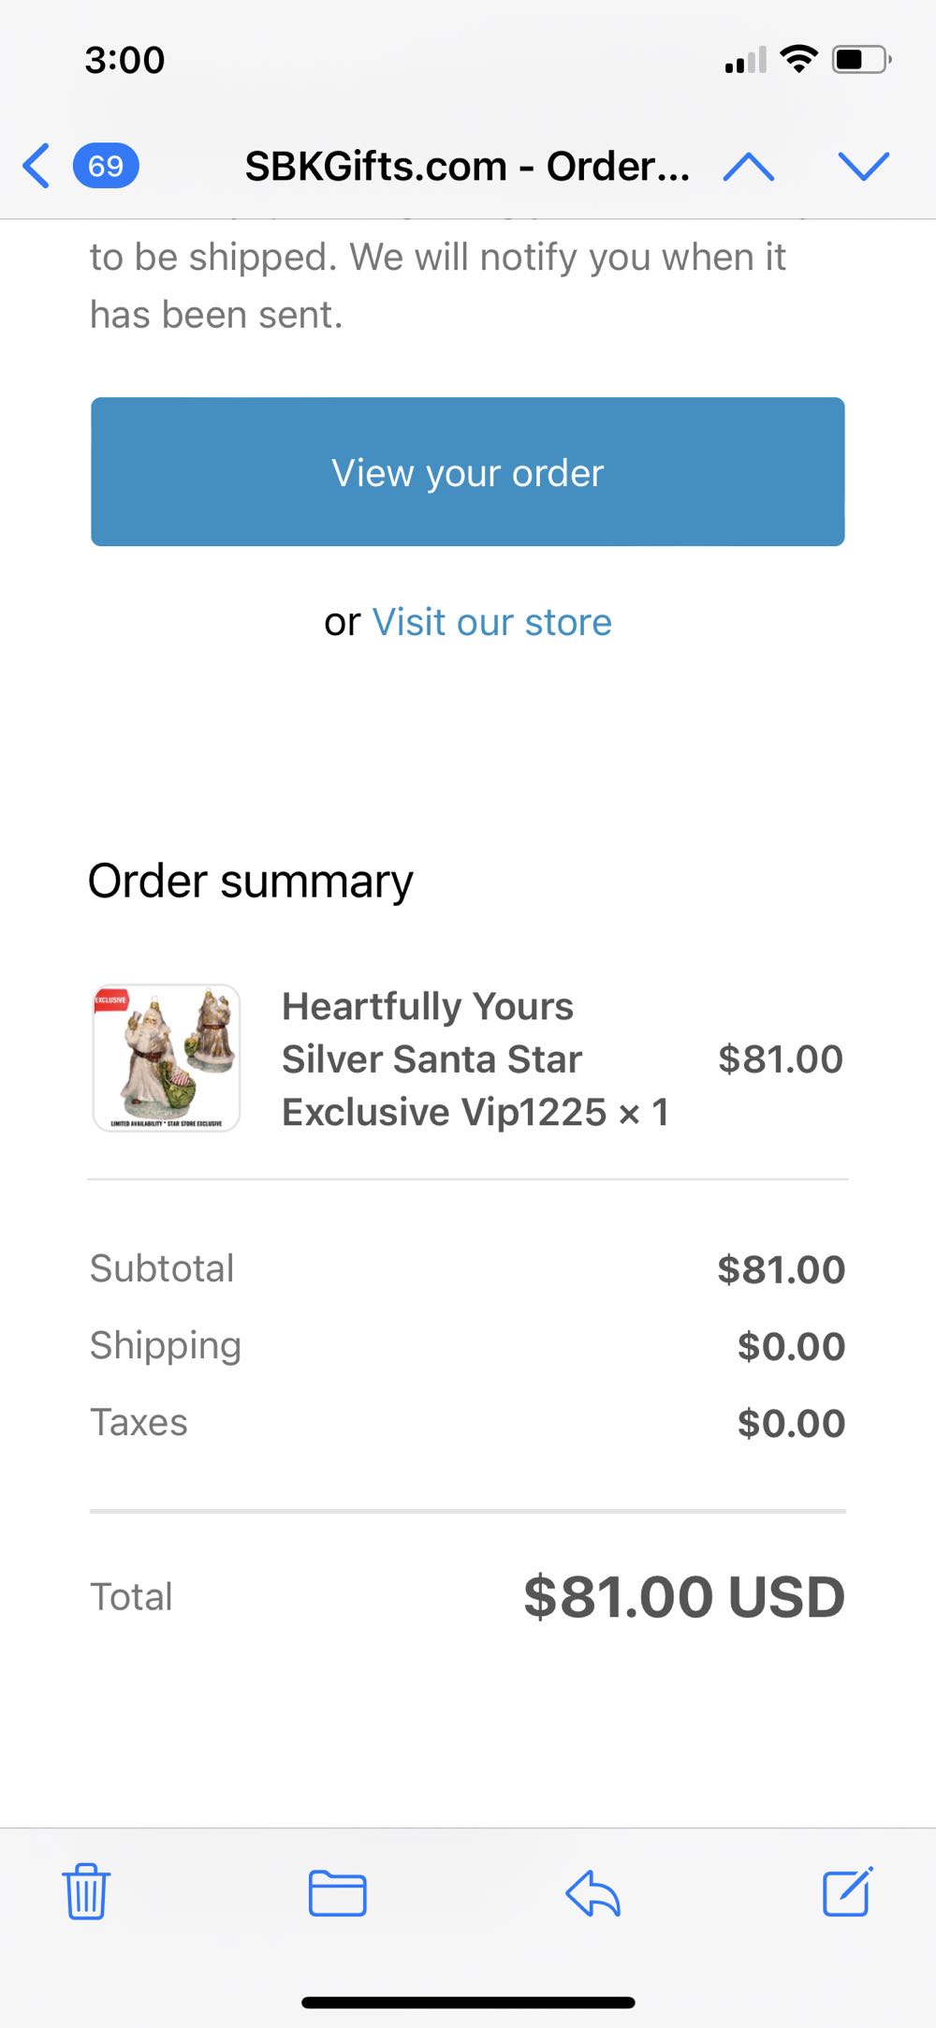Tap the reply arrow icon
The width and height of the screenshot is (936, 2028).
(x=593, y=1892)
